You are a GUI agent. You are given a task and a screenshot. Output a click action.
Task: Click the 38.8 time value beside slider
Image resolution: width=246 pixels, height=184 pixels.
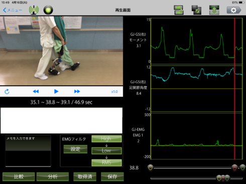(134, 168)
